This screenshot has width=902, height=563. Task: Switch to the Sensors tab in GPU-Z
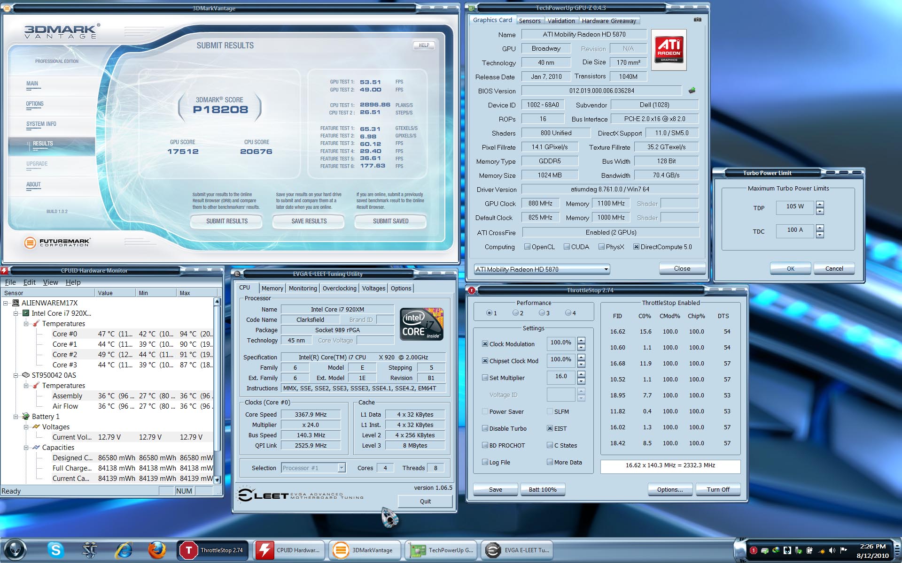[529, 21]
